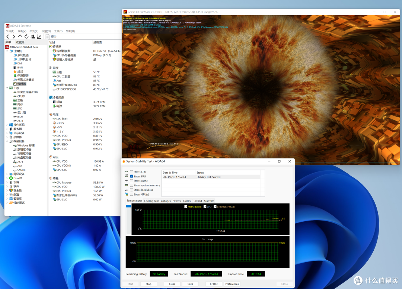Click the 当前值 column header
This screenshot has width=402, height=289.
click(x=98, y=42)
